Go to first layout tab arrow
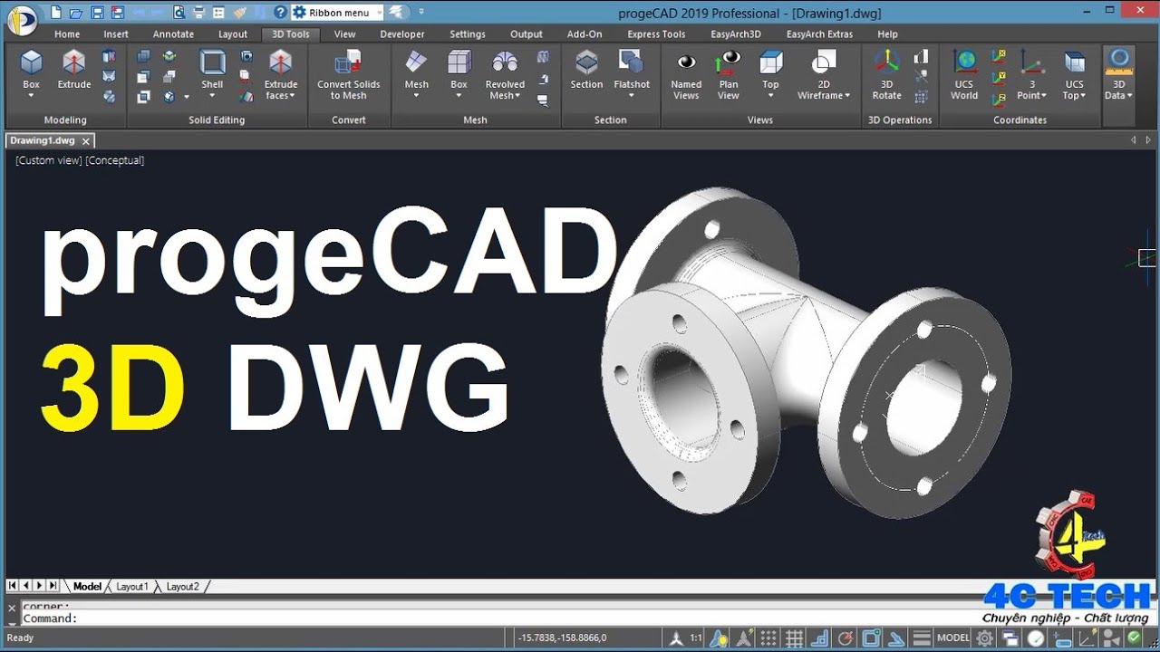This screenshot has width=1160, height=652. (x=13, y=586)
